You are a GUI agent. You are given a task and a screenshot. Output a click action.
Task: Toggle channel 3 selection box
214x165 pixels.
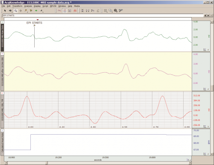(x=2, y=22)
